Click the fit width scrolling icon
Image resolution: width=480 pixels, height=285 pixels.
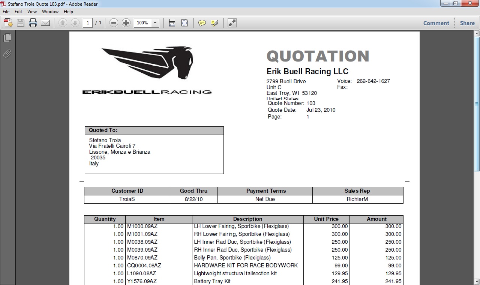pos(172,23)
